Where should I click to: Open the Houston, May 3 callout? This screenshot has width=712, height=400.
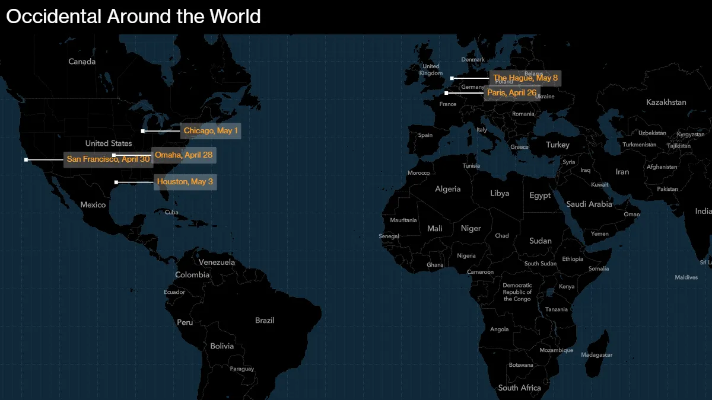point(185,182)
